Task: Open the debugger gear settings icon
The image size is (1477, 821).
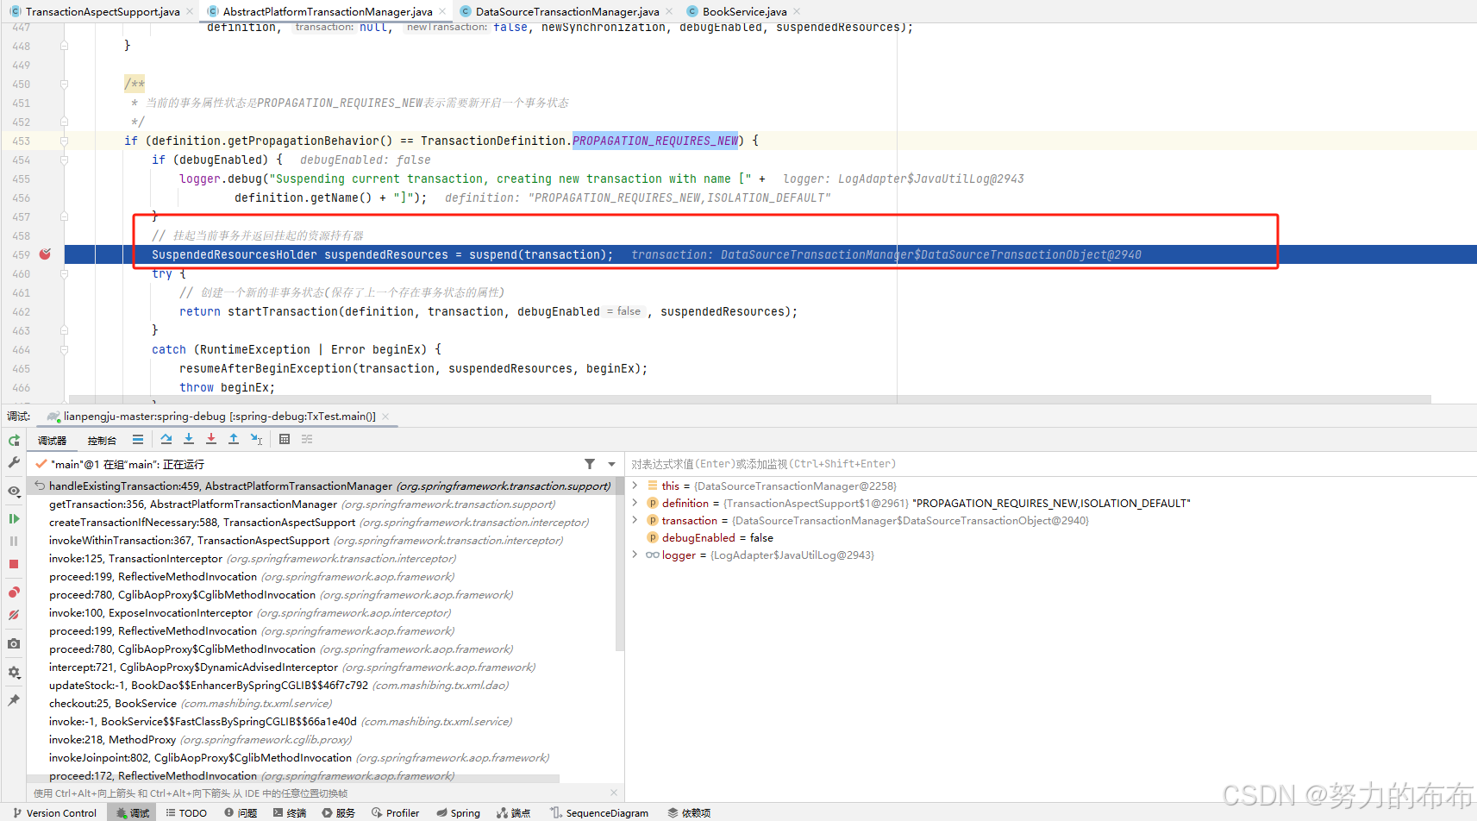Action: [x=14, y=672]
